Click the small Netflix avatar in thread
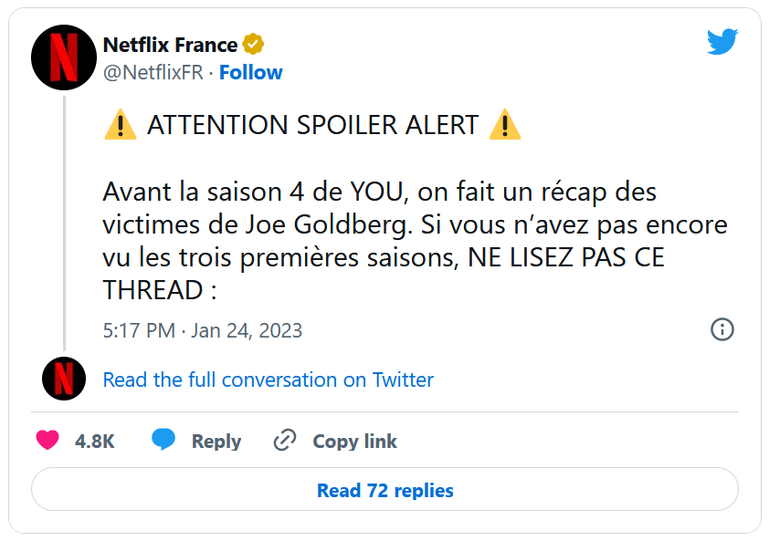This screenshot has width=769, height=541. coord(64,380)
